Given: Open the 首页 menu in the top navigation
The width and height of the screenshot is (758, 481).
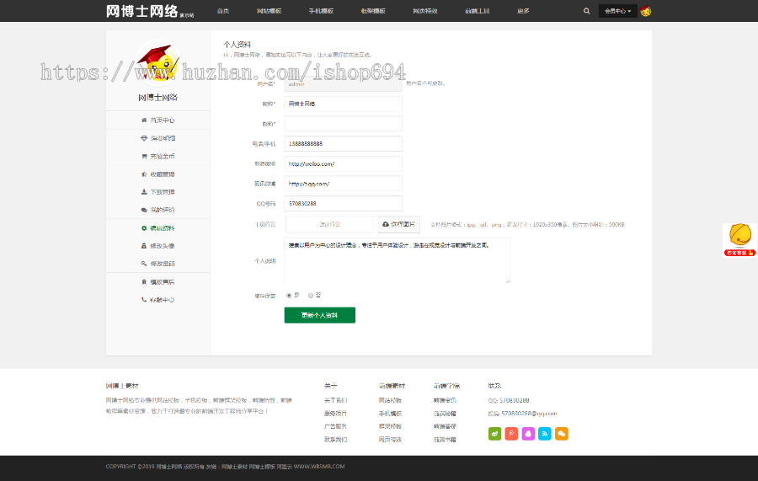Looking at the screenshot, I should point(222,11).
